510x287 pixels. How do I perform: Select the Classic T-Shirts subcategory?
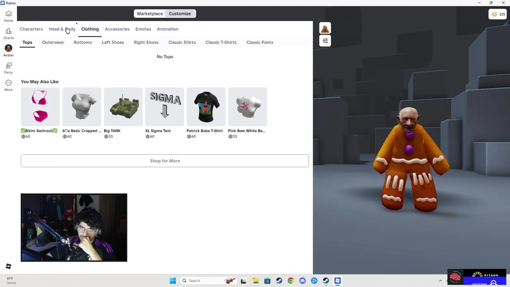(221, 42)
